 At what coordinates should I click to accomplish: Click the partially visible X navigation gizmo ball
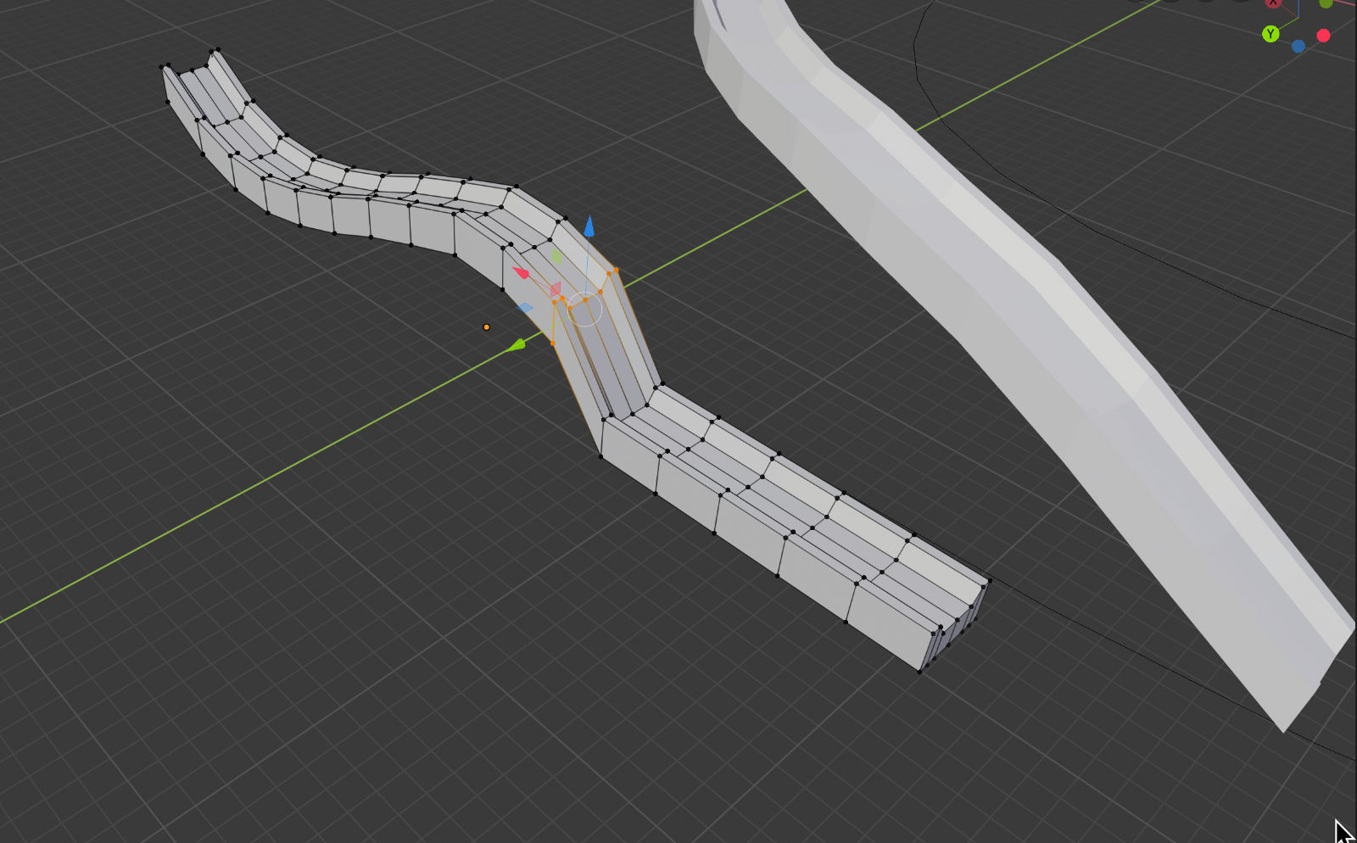click(1273, 3)
